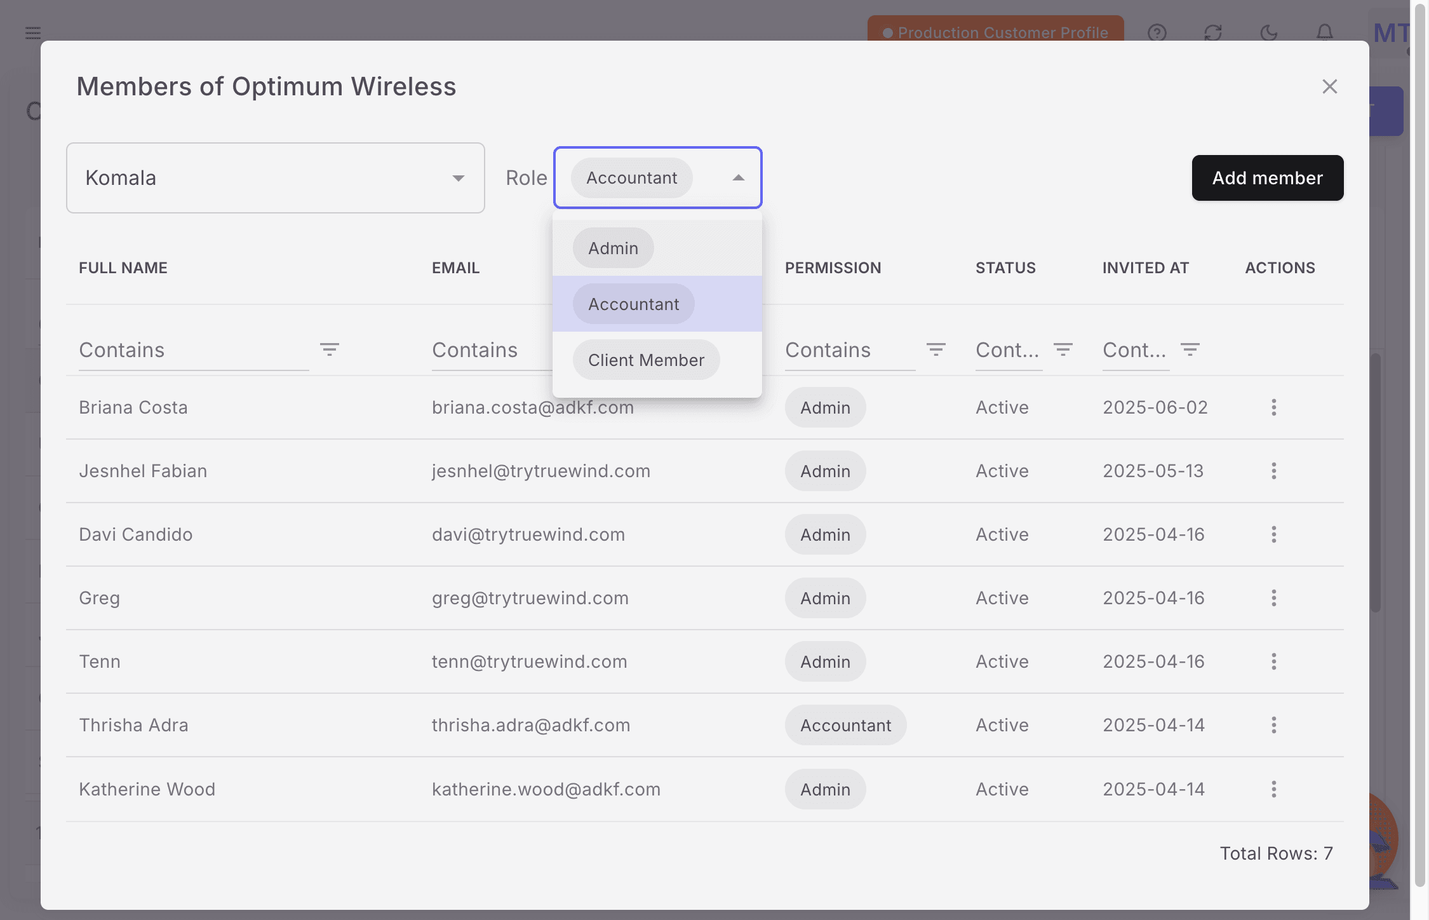Screen dimensions: 1429x920
Task: Click the MT avatar in the top bar
Action: (1391, 32)
